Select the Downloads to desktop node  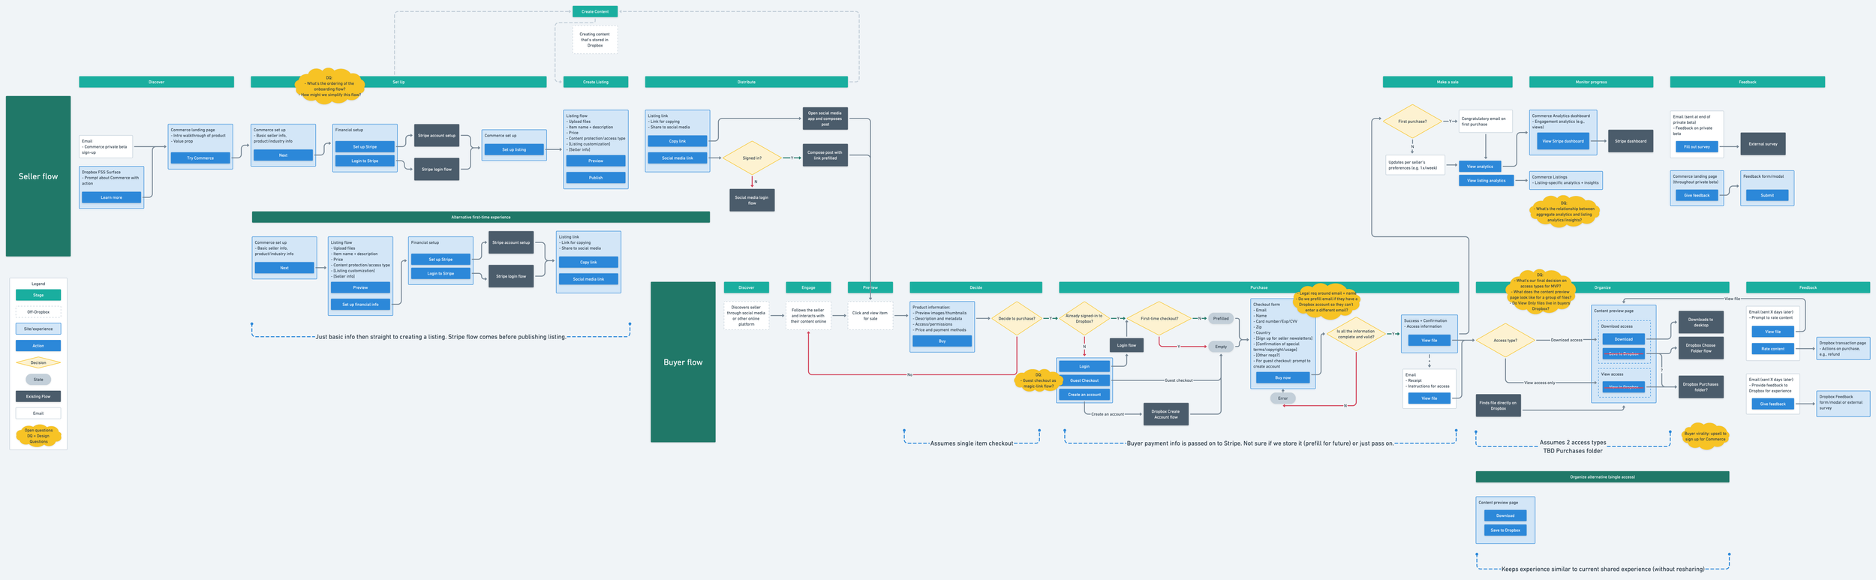coord(1700,323)
